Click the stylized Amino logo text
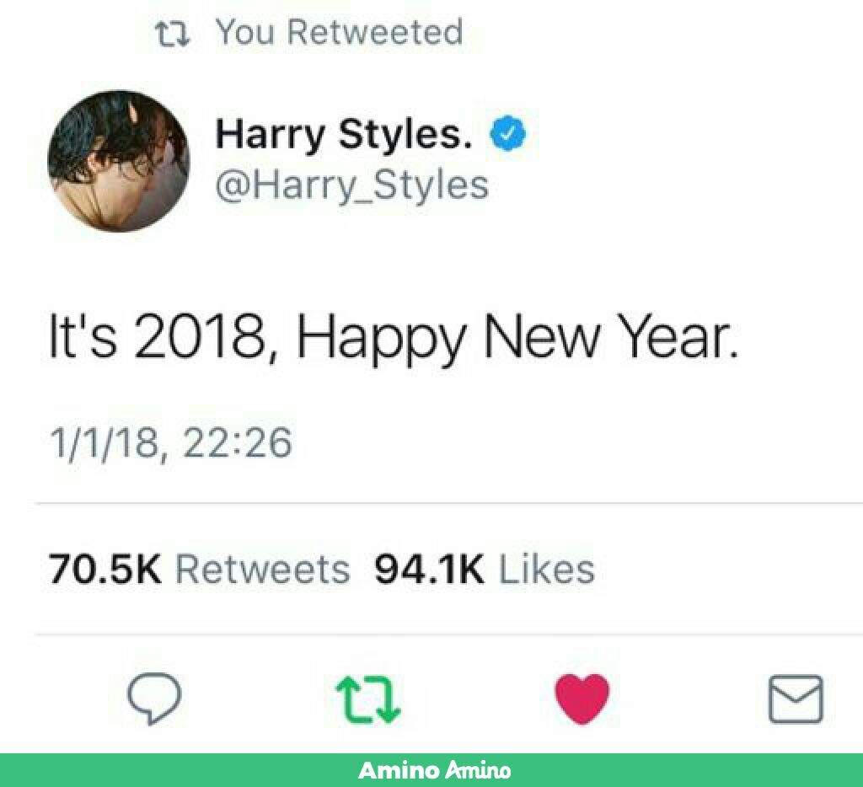The image size is (863, 787). (x=479, y=770)
